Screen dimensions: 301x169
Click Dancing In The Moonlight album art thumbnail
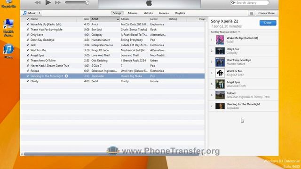[220, 106]
